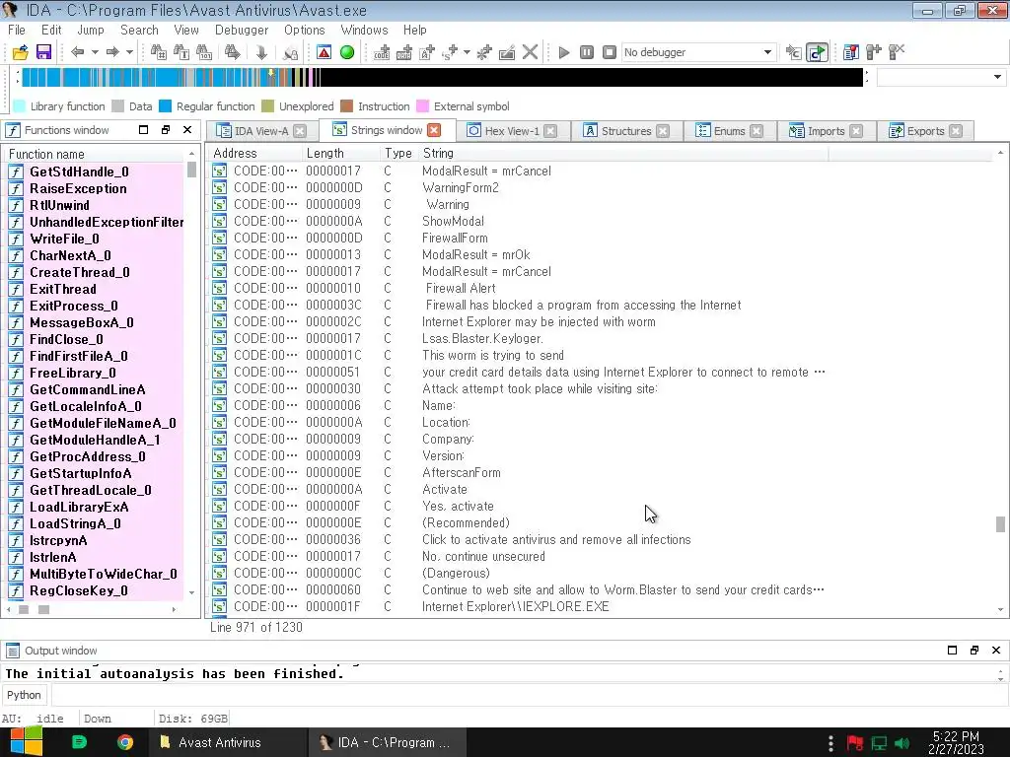
Task: Convert to code with the CODE icon
Action: click(x=382, y=52)
